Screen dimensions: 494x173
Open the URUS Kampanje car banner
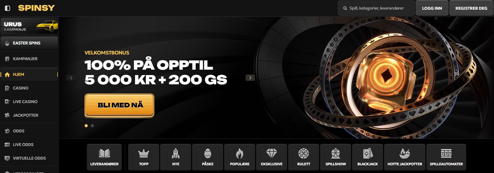click(29, 26)
